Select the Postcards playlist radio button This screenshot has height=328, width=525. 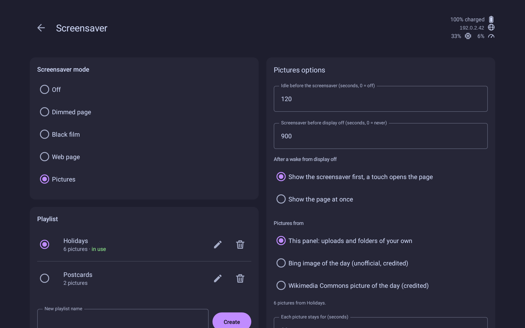coord(45,278)
